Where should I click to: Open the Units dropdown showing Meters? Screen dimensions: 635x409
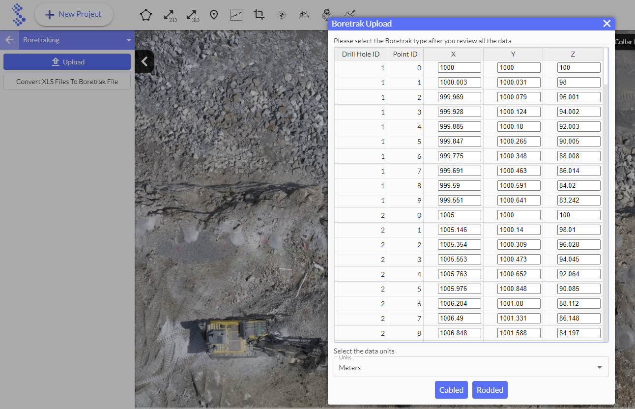471,367
